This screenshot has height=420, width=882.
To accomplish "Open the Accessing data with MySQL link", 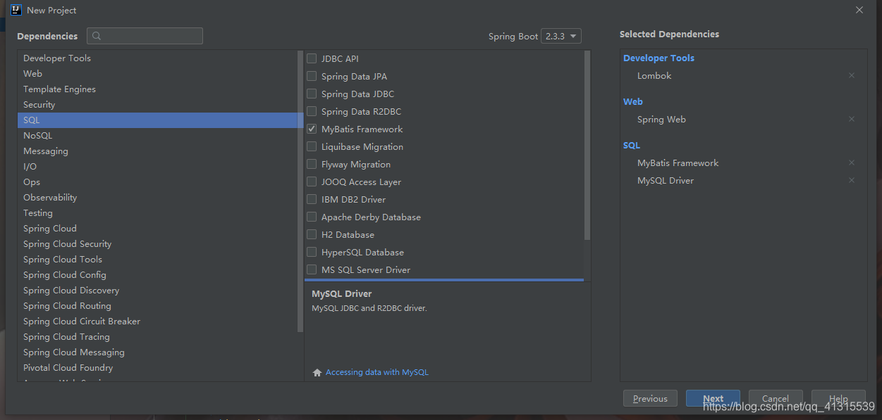I will point(377,372).
